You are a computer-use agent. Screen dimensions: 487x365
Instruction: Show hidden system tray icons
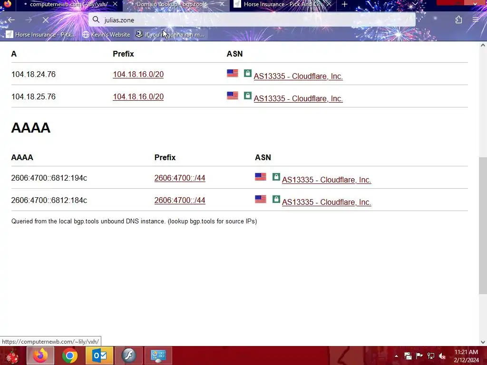coord(396,356)
